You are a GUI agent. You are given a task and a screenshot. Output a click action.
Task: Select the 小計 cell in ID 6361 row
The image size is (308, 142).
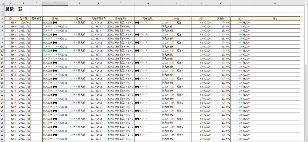click(x=201, y=31)
